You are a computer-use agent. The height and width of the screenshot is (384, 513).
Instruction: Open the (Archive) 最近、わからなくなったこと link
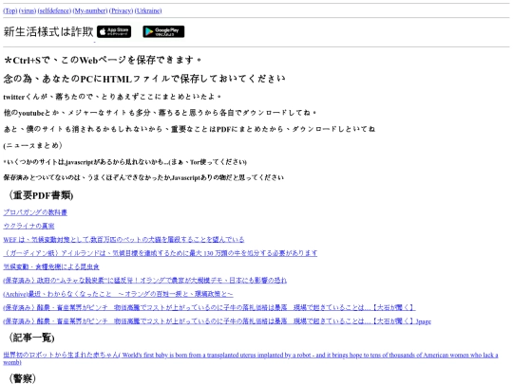(118, 294)
